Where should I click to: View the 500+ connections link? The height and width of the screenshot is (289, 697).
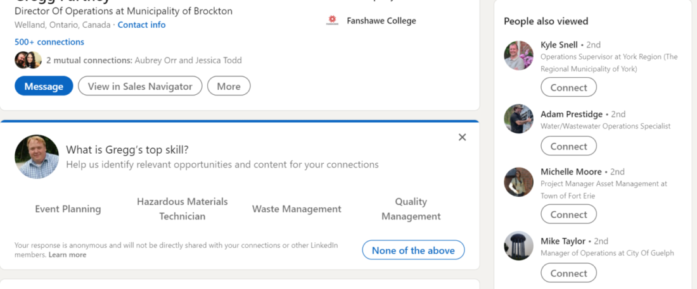[49, 42]
